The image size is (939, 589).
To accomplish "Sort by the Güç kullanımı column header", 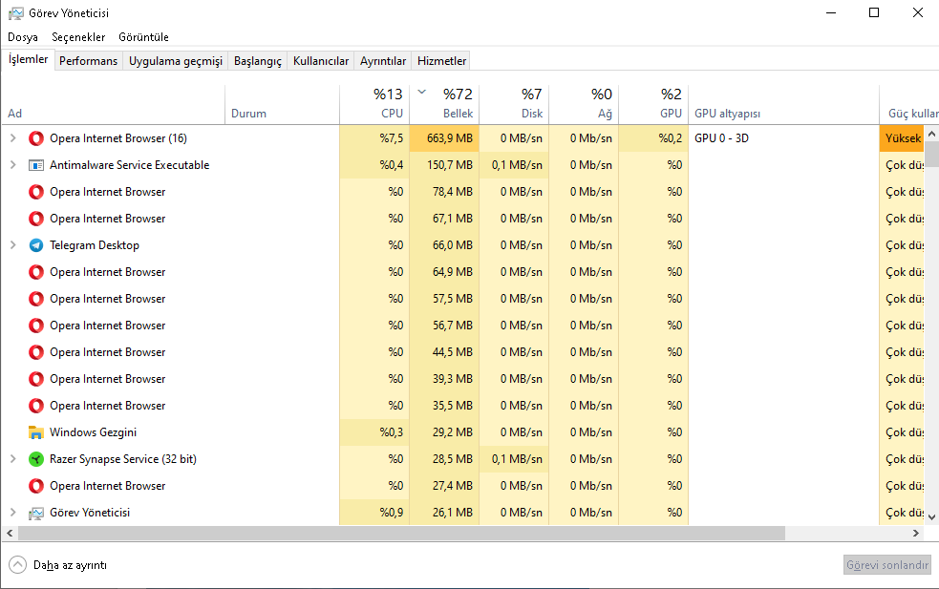I will pos(909,103).
